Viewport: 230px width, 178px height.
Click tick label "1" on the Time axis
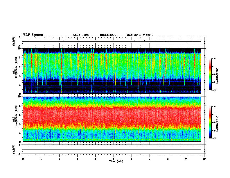pos(41,159)
